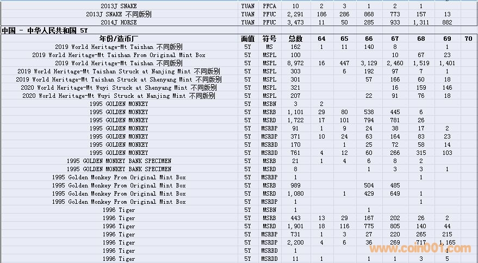Click the 符号 column header
Viewport: 478px width, 263px height.
point(269,39)
